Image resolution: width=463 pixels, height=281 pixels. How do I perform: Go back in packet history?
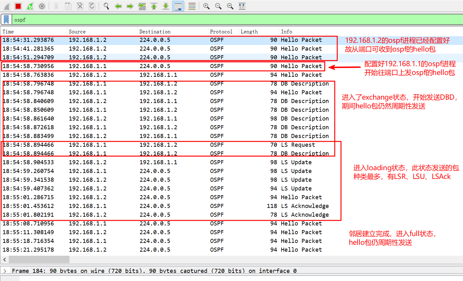[118, 6]
